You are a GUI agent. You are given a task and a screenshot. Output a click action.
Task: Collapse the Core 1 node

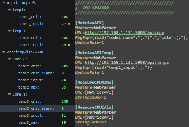click(10, 94)
